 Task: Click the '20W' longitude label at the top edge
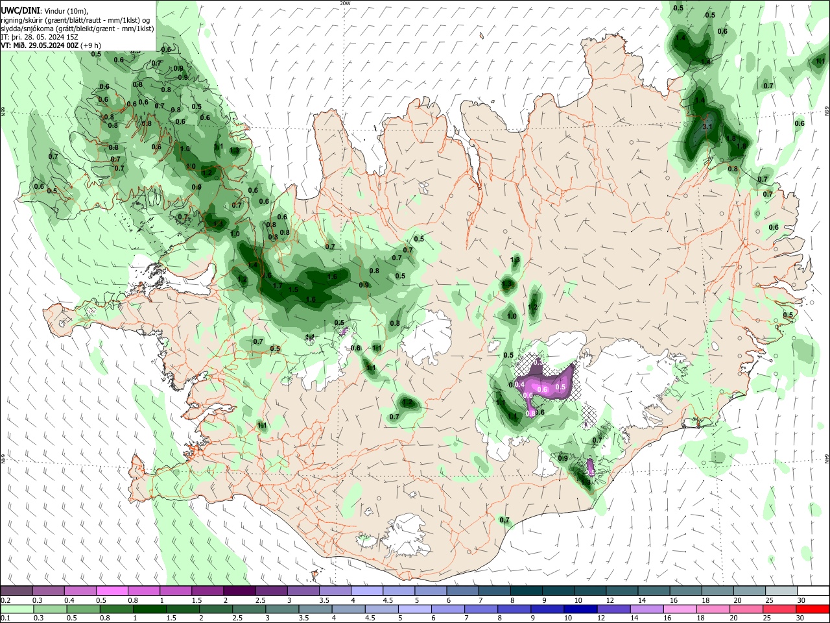tap(345, 3)
